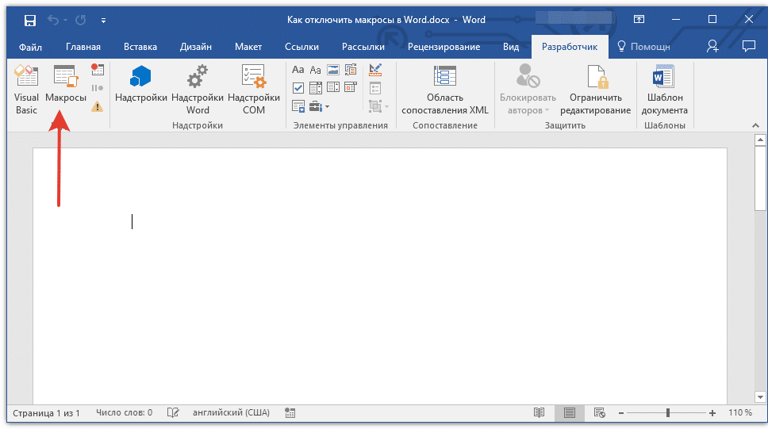Switch to the Вставка tab
The image size is (768, 429).
pyautogui.click(x=140, y=47)
